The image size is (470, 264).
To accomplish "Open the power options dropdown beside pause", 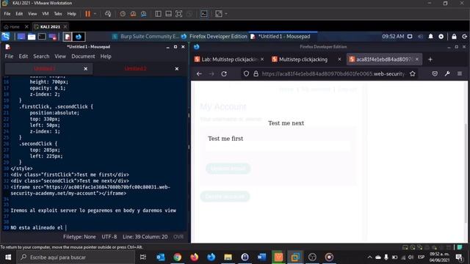I will coord(95,14).
